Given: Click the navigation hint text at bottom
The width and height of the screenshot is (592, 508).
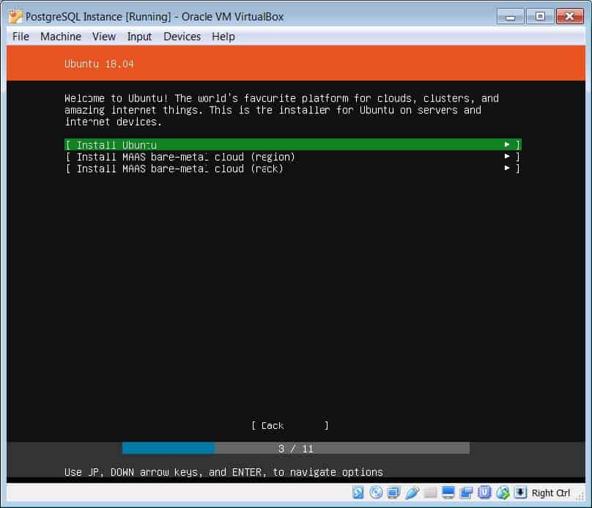Looking at the screenshot, I should click(x=223, y=472).
